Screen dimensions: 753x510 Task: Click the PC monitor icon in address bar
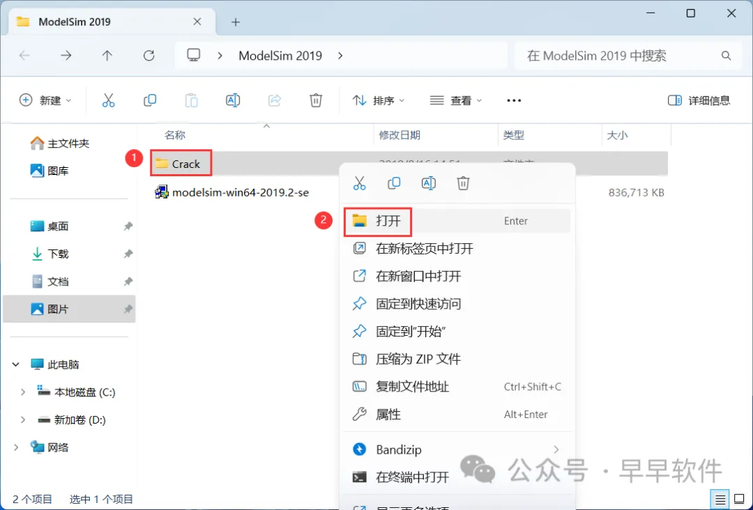click(x=194, y=55)
